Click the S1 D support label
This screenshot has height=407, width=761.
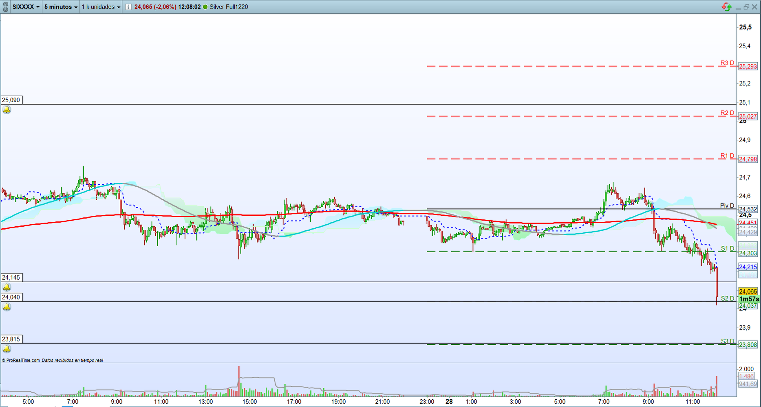tap(728, 249)
